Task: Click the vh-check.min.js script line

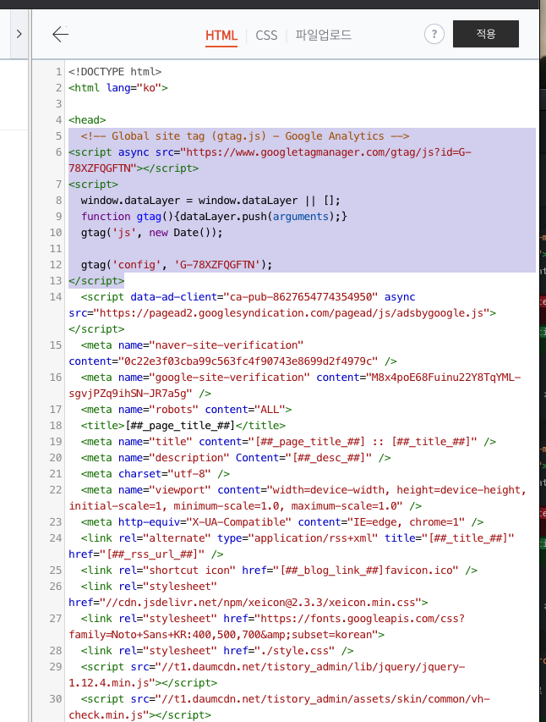Action: tap(280, 708)
